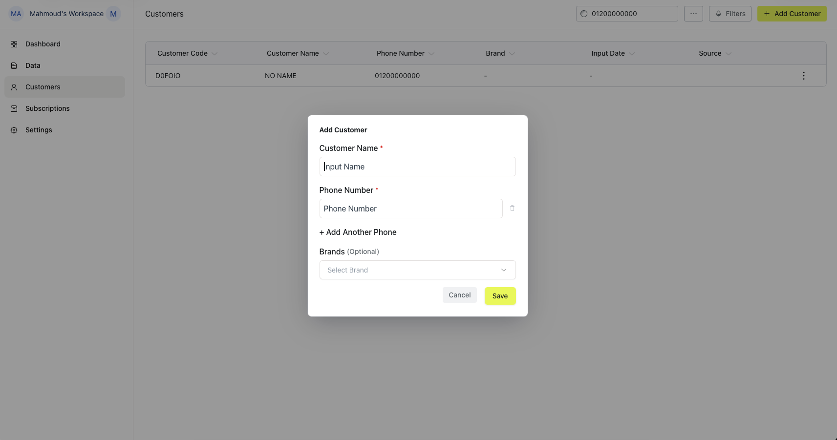Open the three-dots more options button
The height and width of the screenshot is (440, 837).
(x=693, y=14)
